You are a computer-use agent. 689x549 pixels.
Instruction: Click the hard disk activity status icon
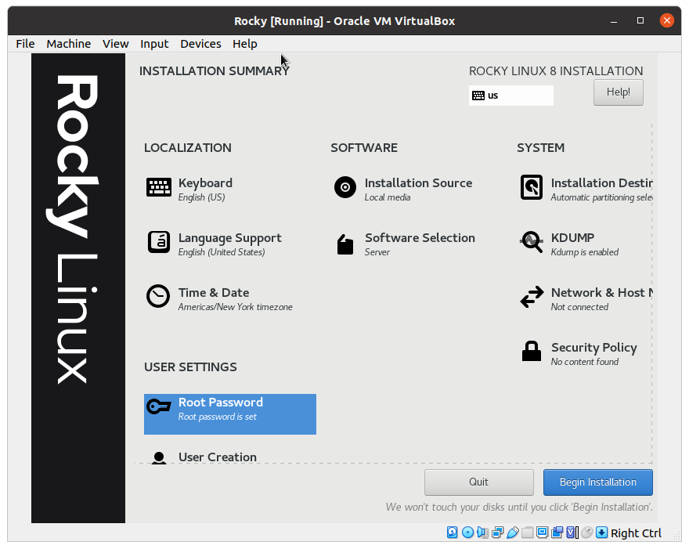(x=453, y=533)
